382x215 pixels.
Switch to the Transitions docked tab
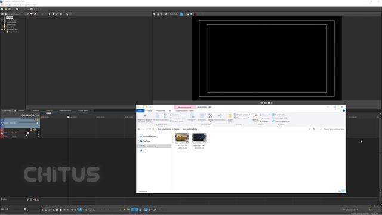[35, 110]
